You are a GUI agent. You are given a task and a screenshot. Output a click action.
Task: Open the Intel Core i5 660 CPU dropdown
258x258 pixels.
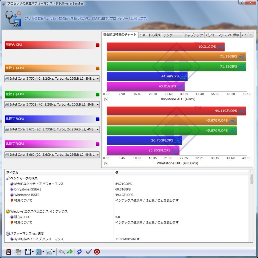tap(52, 155)
